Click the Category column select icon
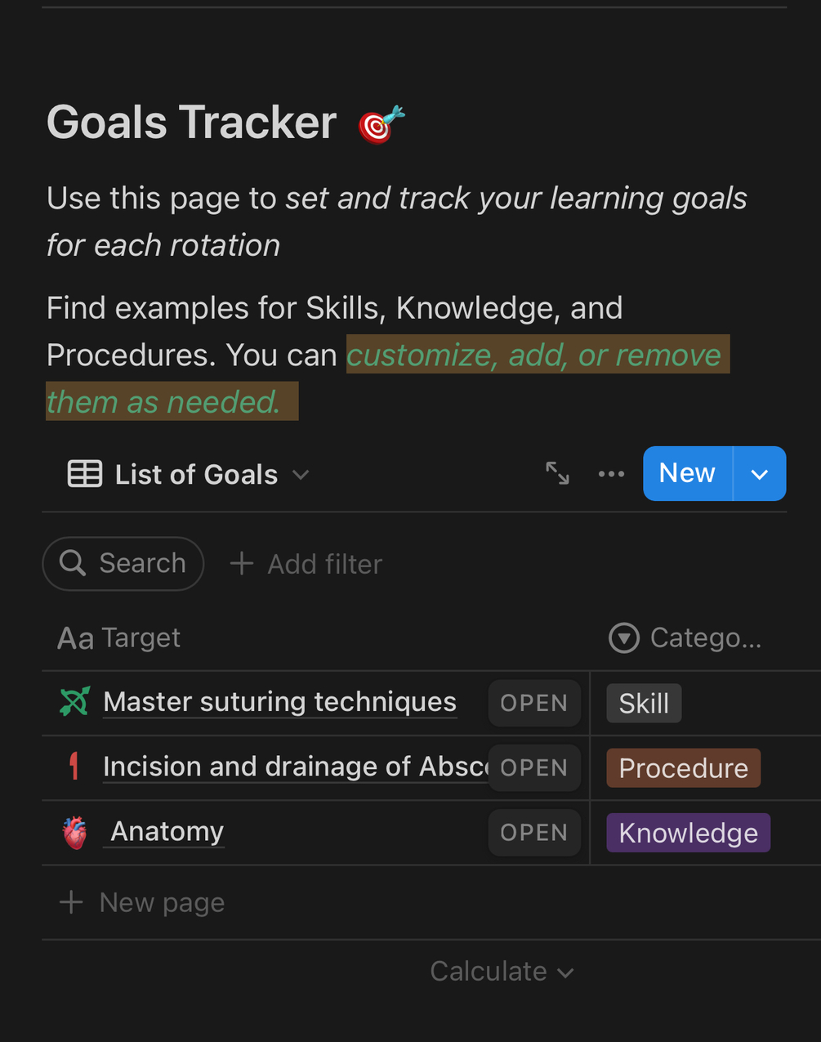 click(x=624, y=638)
